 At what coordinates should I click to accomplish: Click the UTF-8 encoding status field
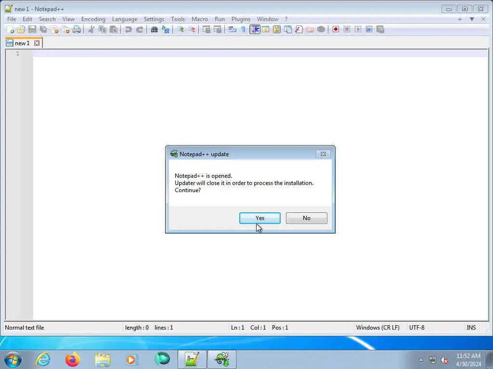tap(416, 328)
